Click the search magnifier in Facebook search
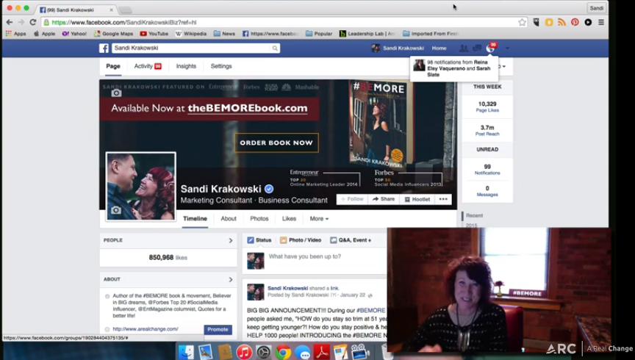The height and width of the screenshot is (360, 635). (x=275, y=48)
